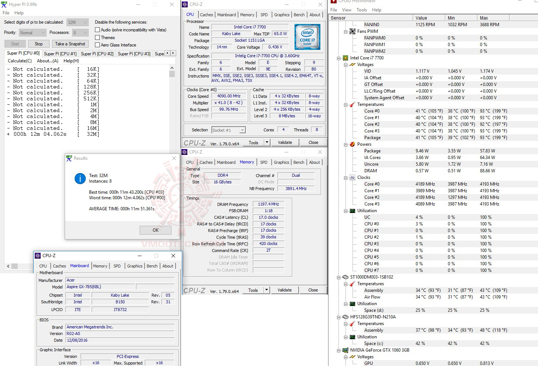Screen dimensions: 538x366
Task: Open the Bench tab in the top CPU-Z window
Action: pyautogui.click(x=299, y=15)
